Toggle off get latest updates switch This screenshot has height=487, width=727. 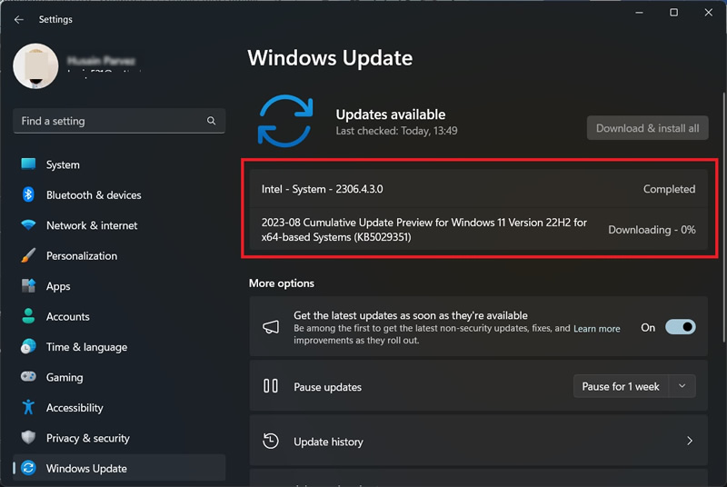pos(680,327)
